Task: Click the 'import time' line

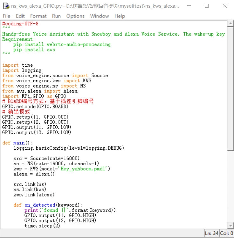Action: (17, 65)
